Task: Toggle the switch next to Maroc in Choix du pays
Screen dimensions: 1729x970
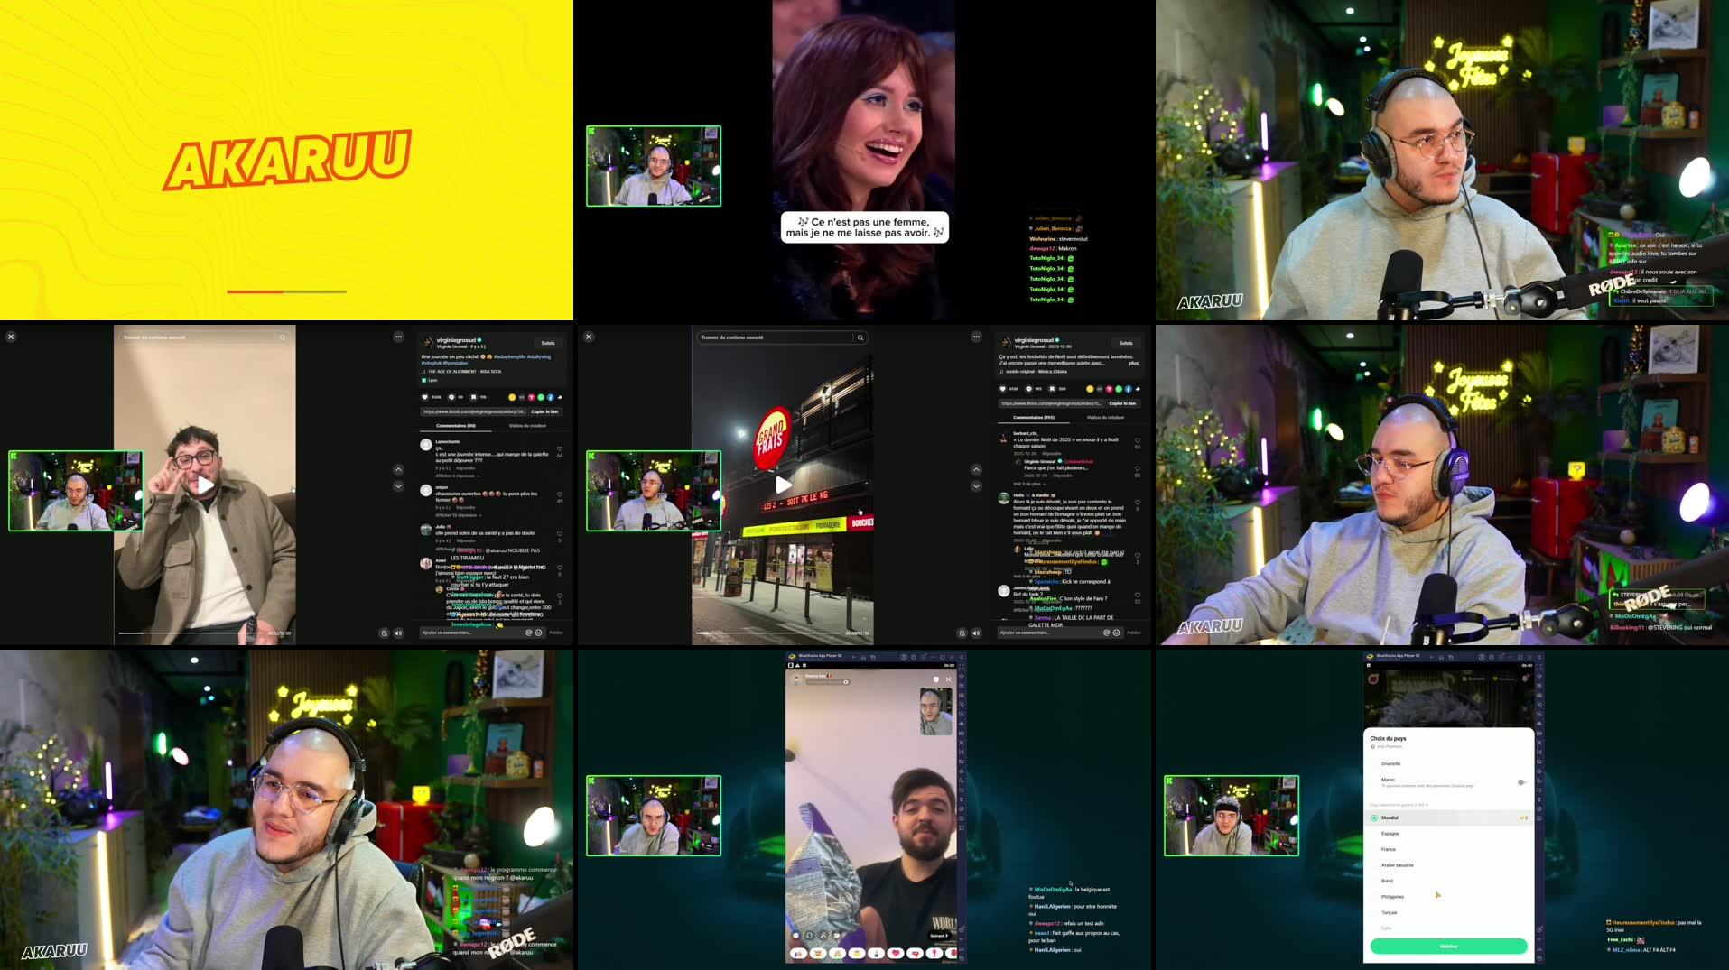Action: pyautogui.click(x=1522, y=782)
